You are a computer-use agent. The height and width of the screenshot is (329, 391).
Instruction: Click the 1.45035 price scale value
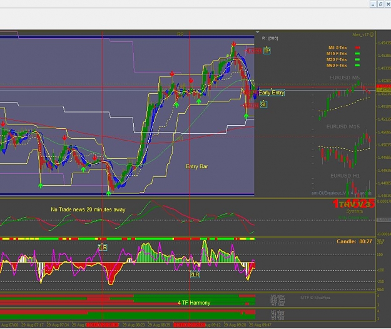(x=384, y=144)
